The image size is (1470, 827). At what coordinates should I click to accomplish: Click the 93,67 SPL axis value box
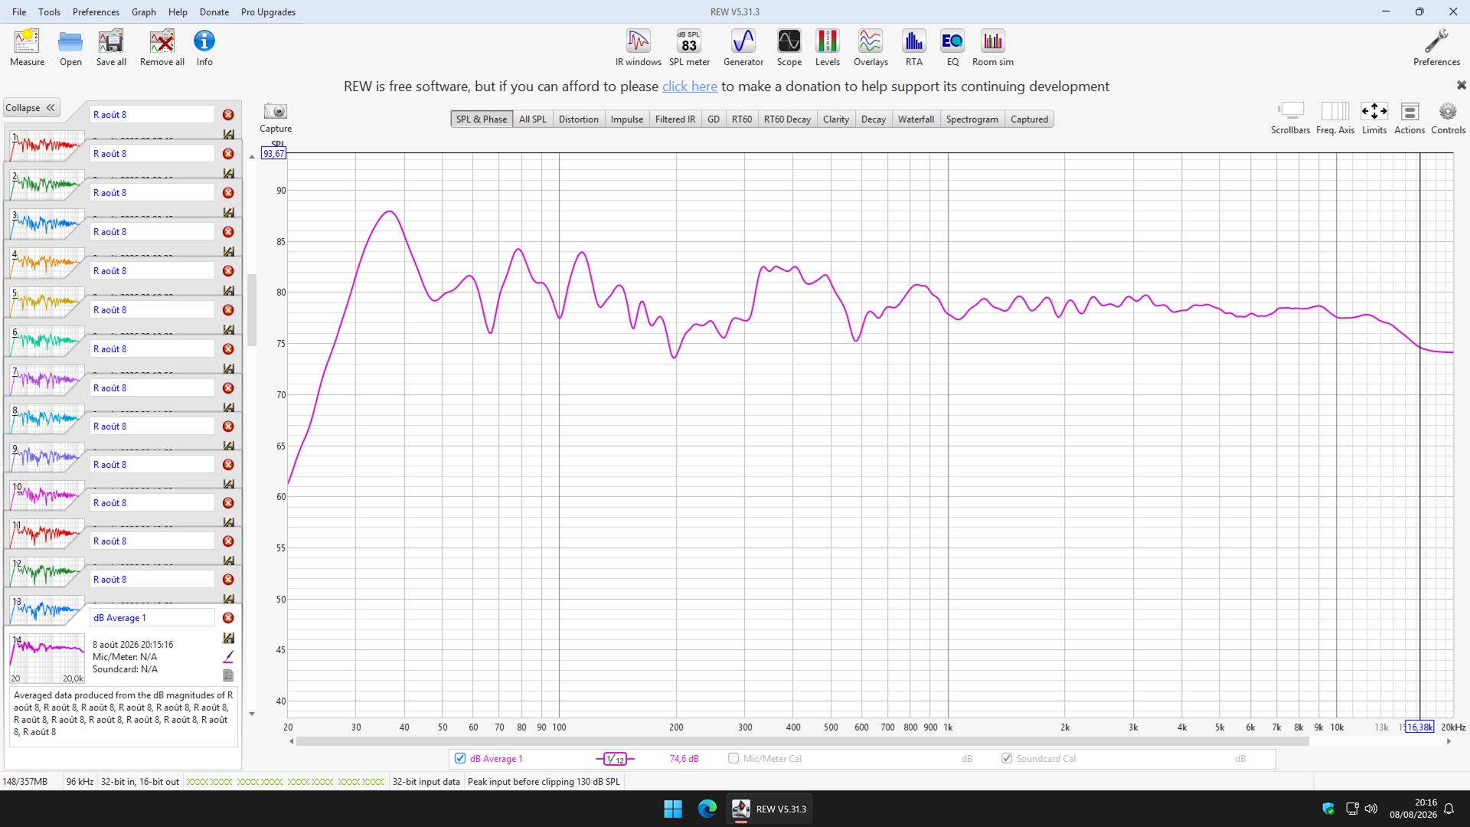pos(273,154)
